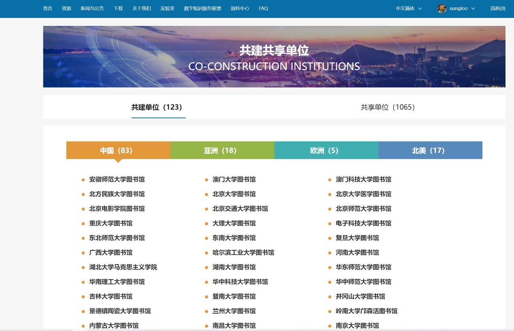Open 数字知识服务联盟 navigation item
This screenshot has width=514, height=331.
tap(203, 8)
